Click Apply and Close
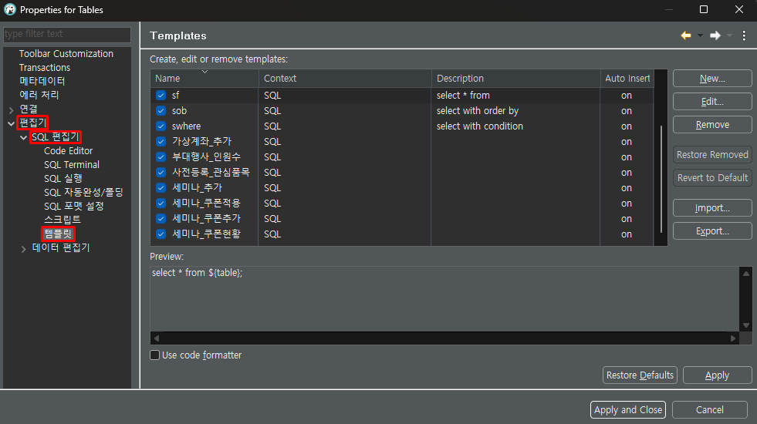The width and height of the screenshot is (757, 424). click(x=627, y=410)
